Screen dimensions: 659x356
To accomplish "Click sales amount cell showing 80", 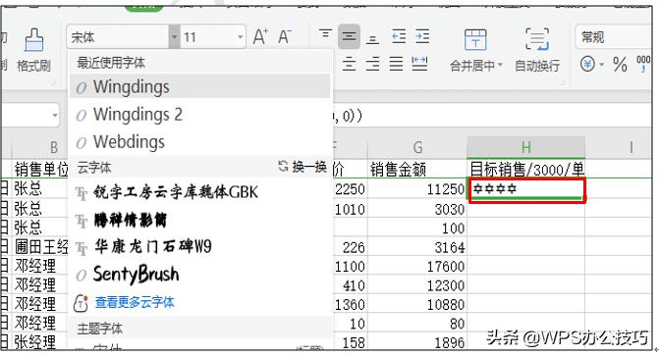I will pos(417,324).
